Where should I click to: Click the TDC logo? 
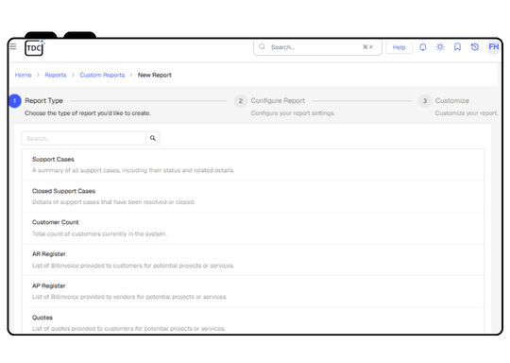pos(34,48)
